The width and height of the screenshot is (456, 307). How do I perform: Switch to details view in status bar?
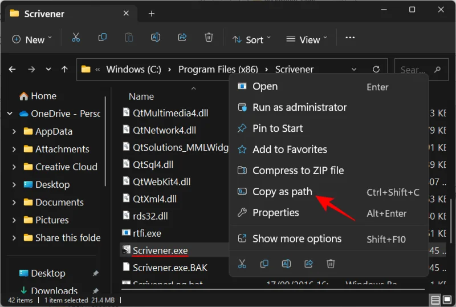coord(435,300)
